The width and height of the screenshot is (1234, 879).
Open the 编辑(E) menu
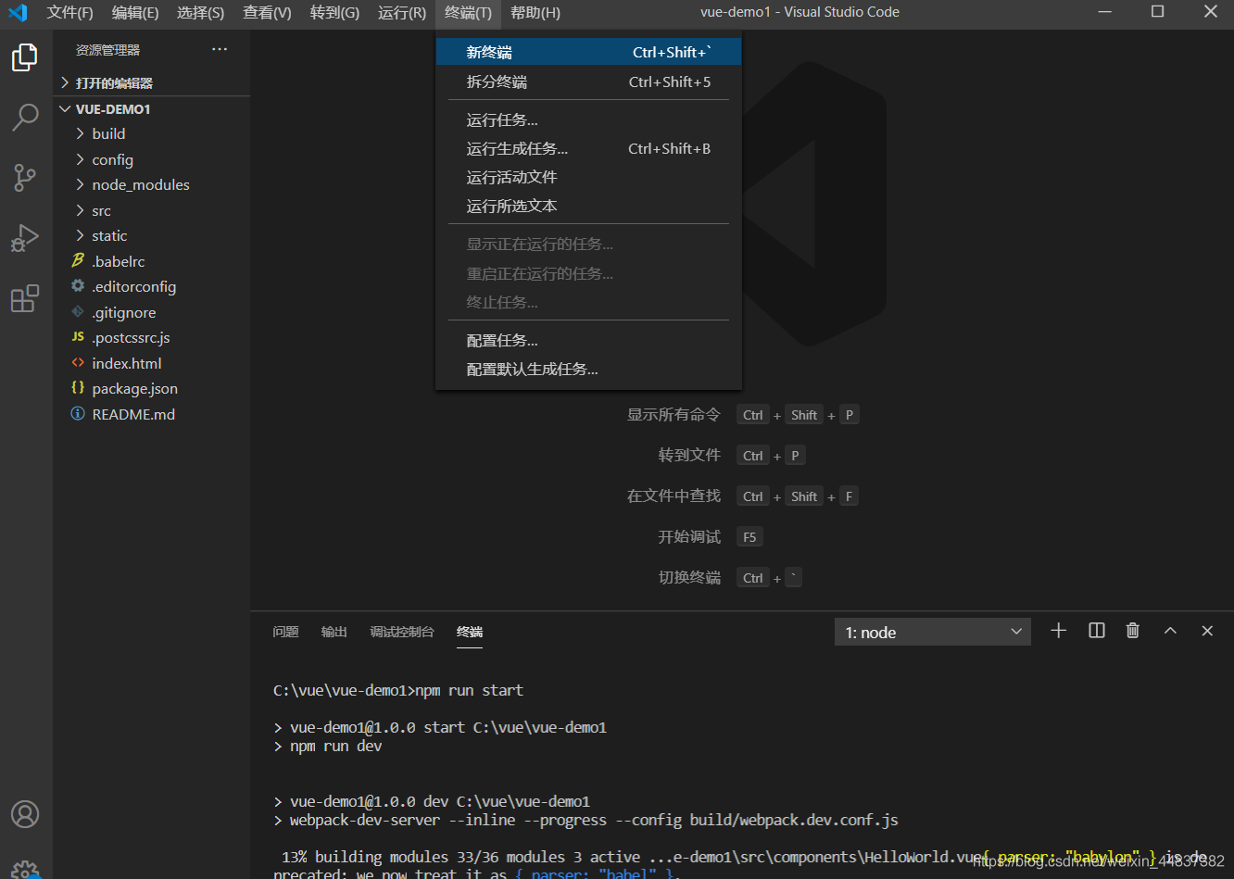[x=135, y=13]
